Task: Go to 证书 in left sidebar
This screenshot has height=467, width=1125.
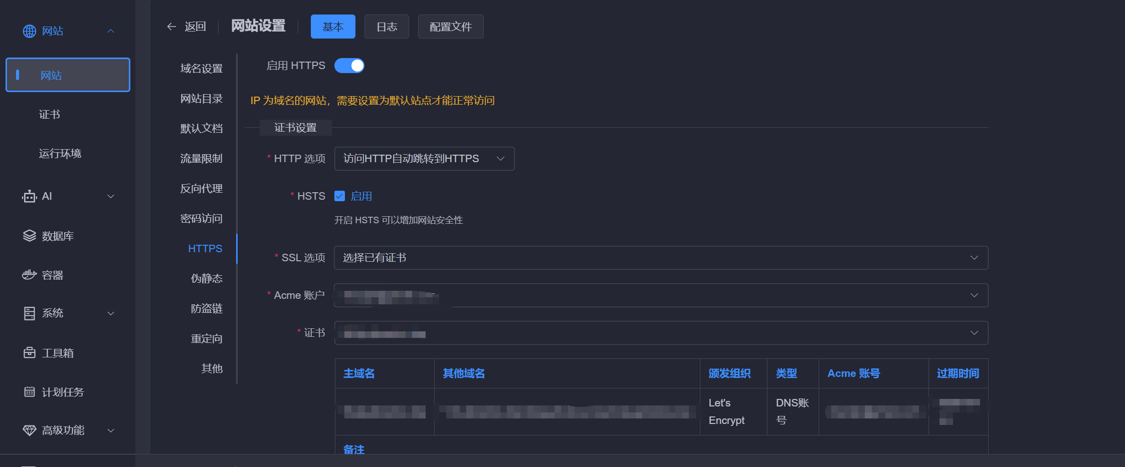Action: (x=50, y=115)
